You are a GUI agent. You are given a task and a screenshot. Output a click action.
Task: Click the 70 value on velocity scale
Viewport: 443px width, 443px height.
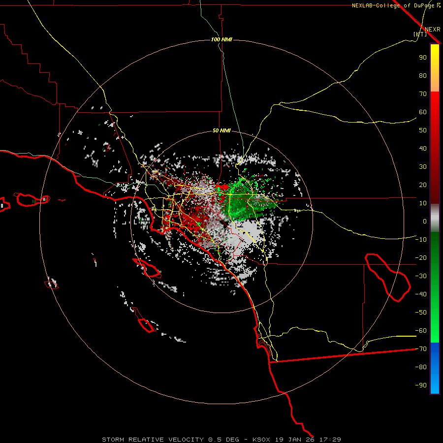pyautogui.click(x=423, y=94)
